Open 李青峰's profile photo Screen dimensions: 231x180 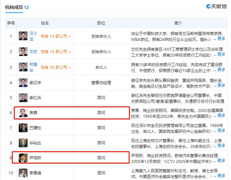(x=23, y=173)
